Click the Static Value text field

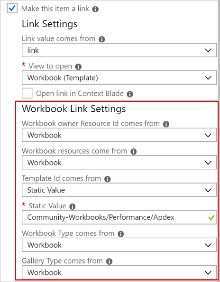(x=119, y=217)
